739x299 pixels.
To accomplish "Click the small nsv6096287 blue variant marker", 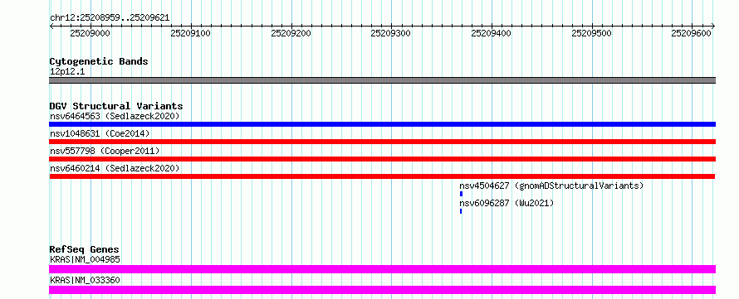I will [x=461, y=211].
